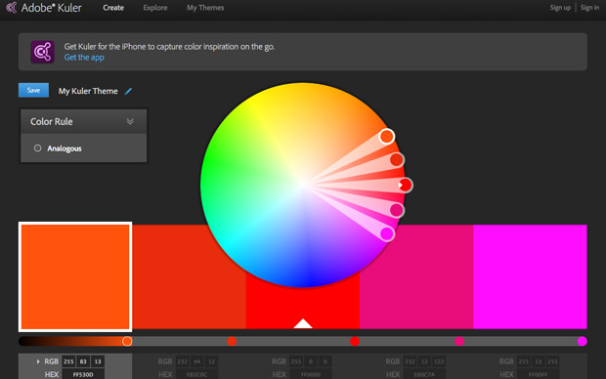Click the magenta brightness slider handle
This screenshot has height=379, width=606.
[x=582, y=341]
